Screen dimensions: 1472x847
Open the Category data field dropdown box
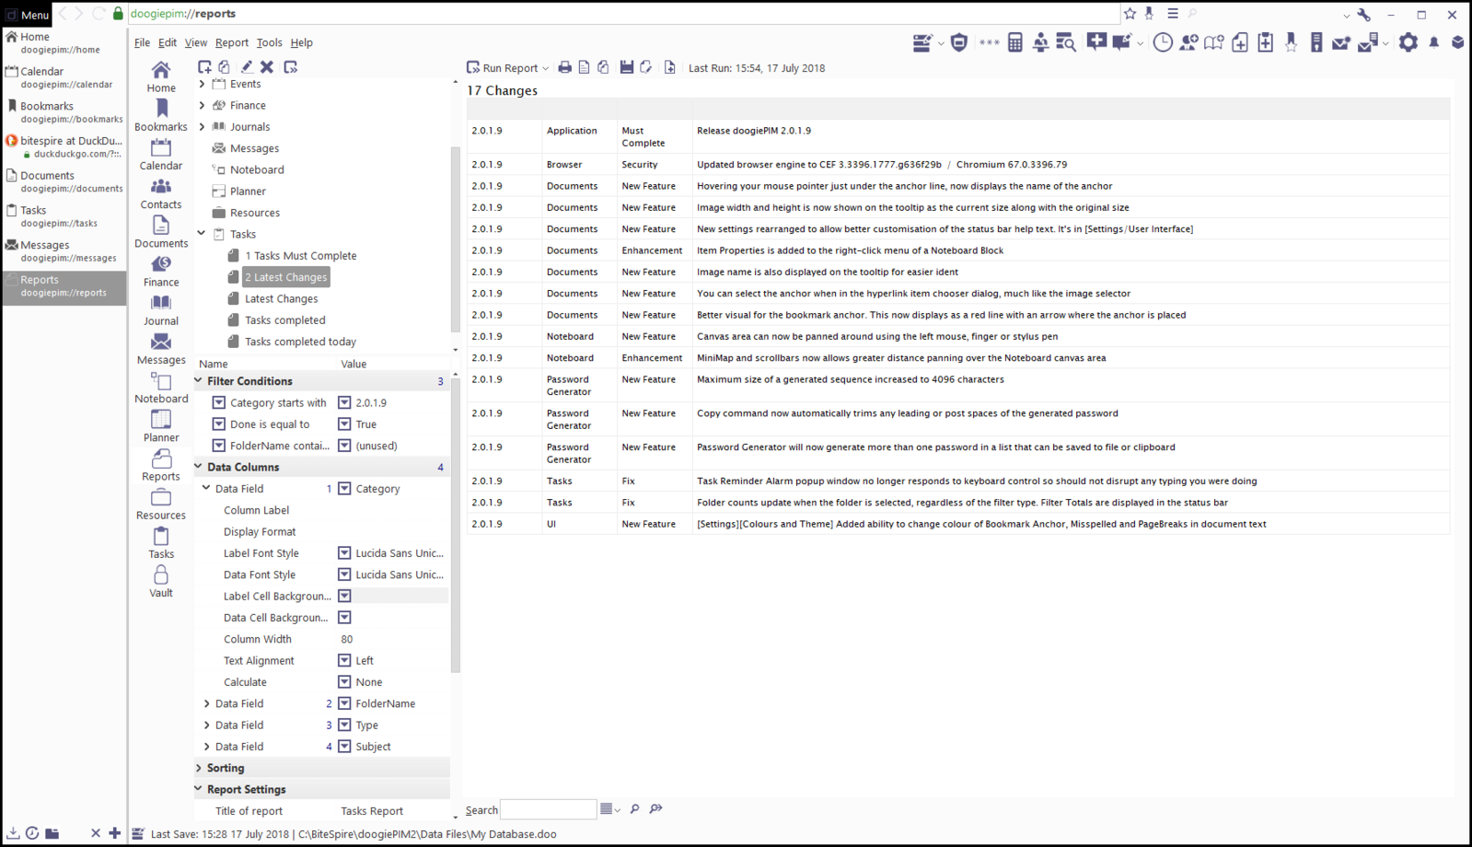pyautogui.click(x=344, y=489)
